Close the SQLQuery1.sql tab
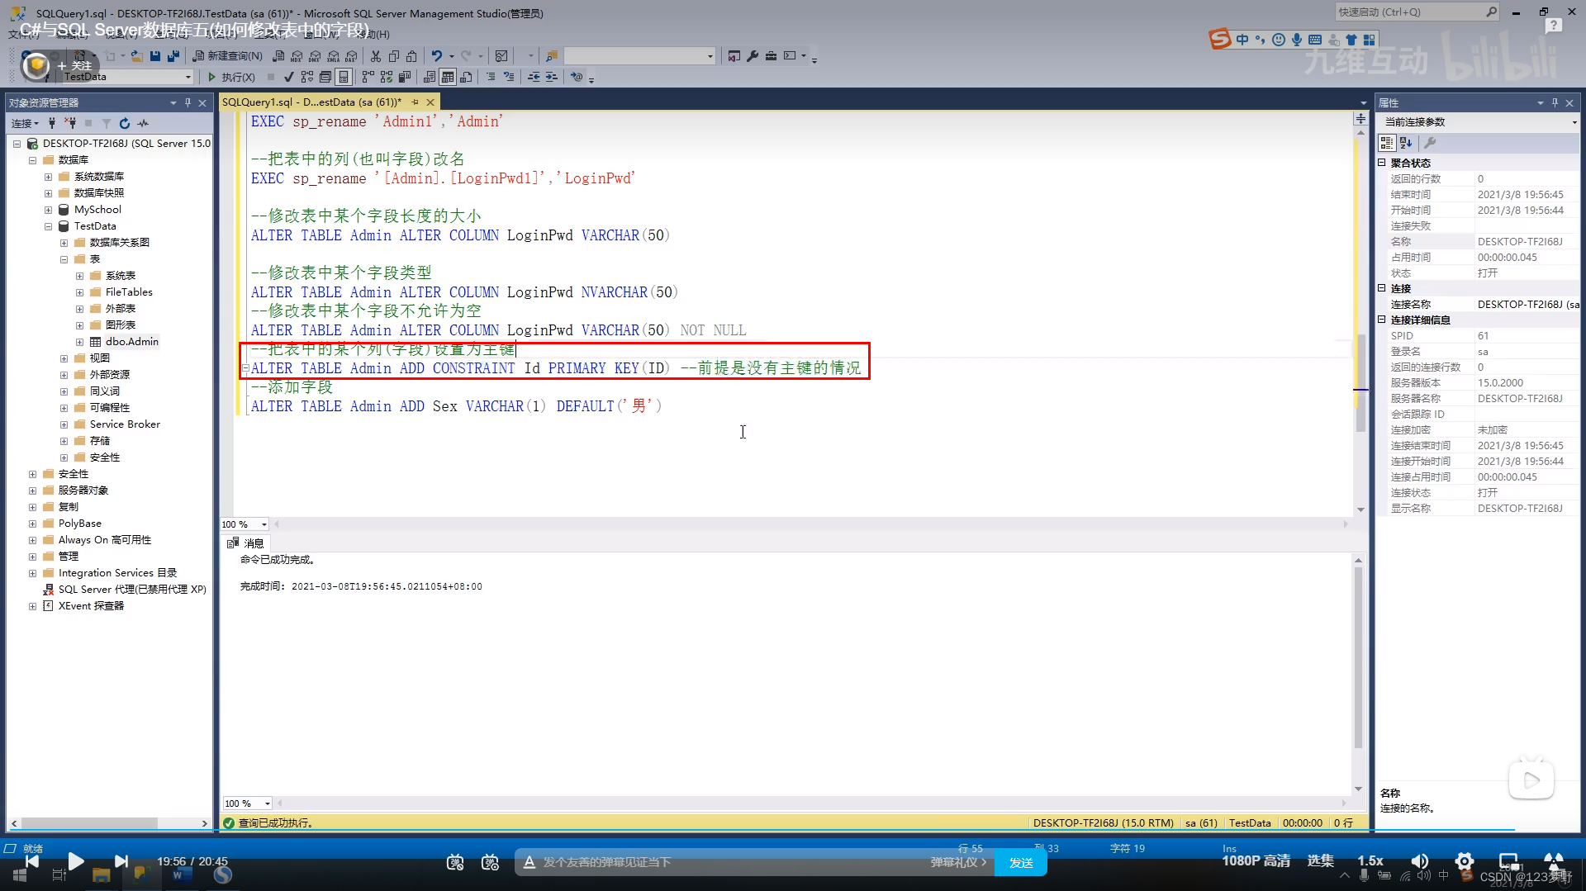 pos(430,102)
